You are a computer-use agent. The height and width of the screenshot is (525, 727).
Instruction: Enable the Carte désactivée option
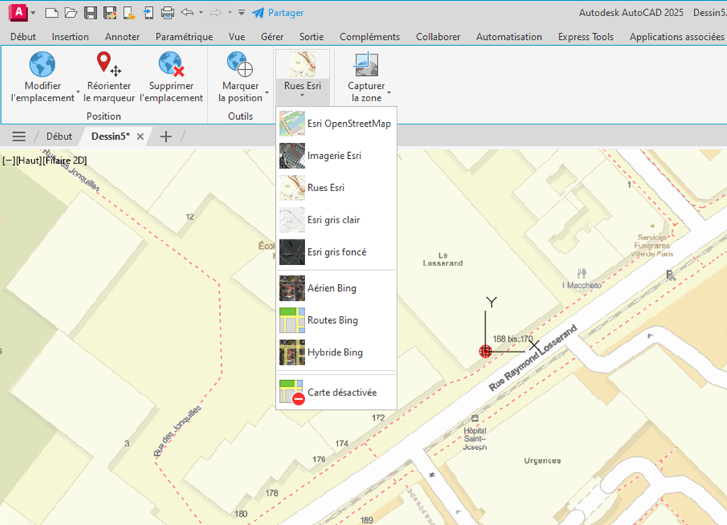334,391
